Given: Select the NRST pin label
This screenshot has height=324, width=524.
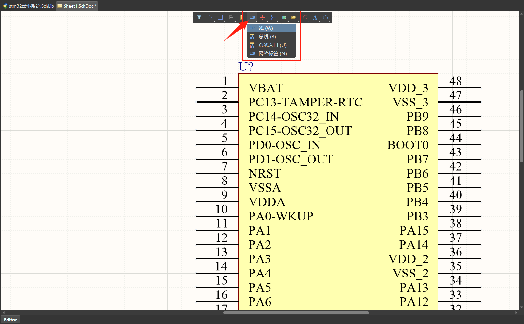Looking at the screenshot, I should point(265,174).
